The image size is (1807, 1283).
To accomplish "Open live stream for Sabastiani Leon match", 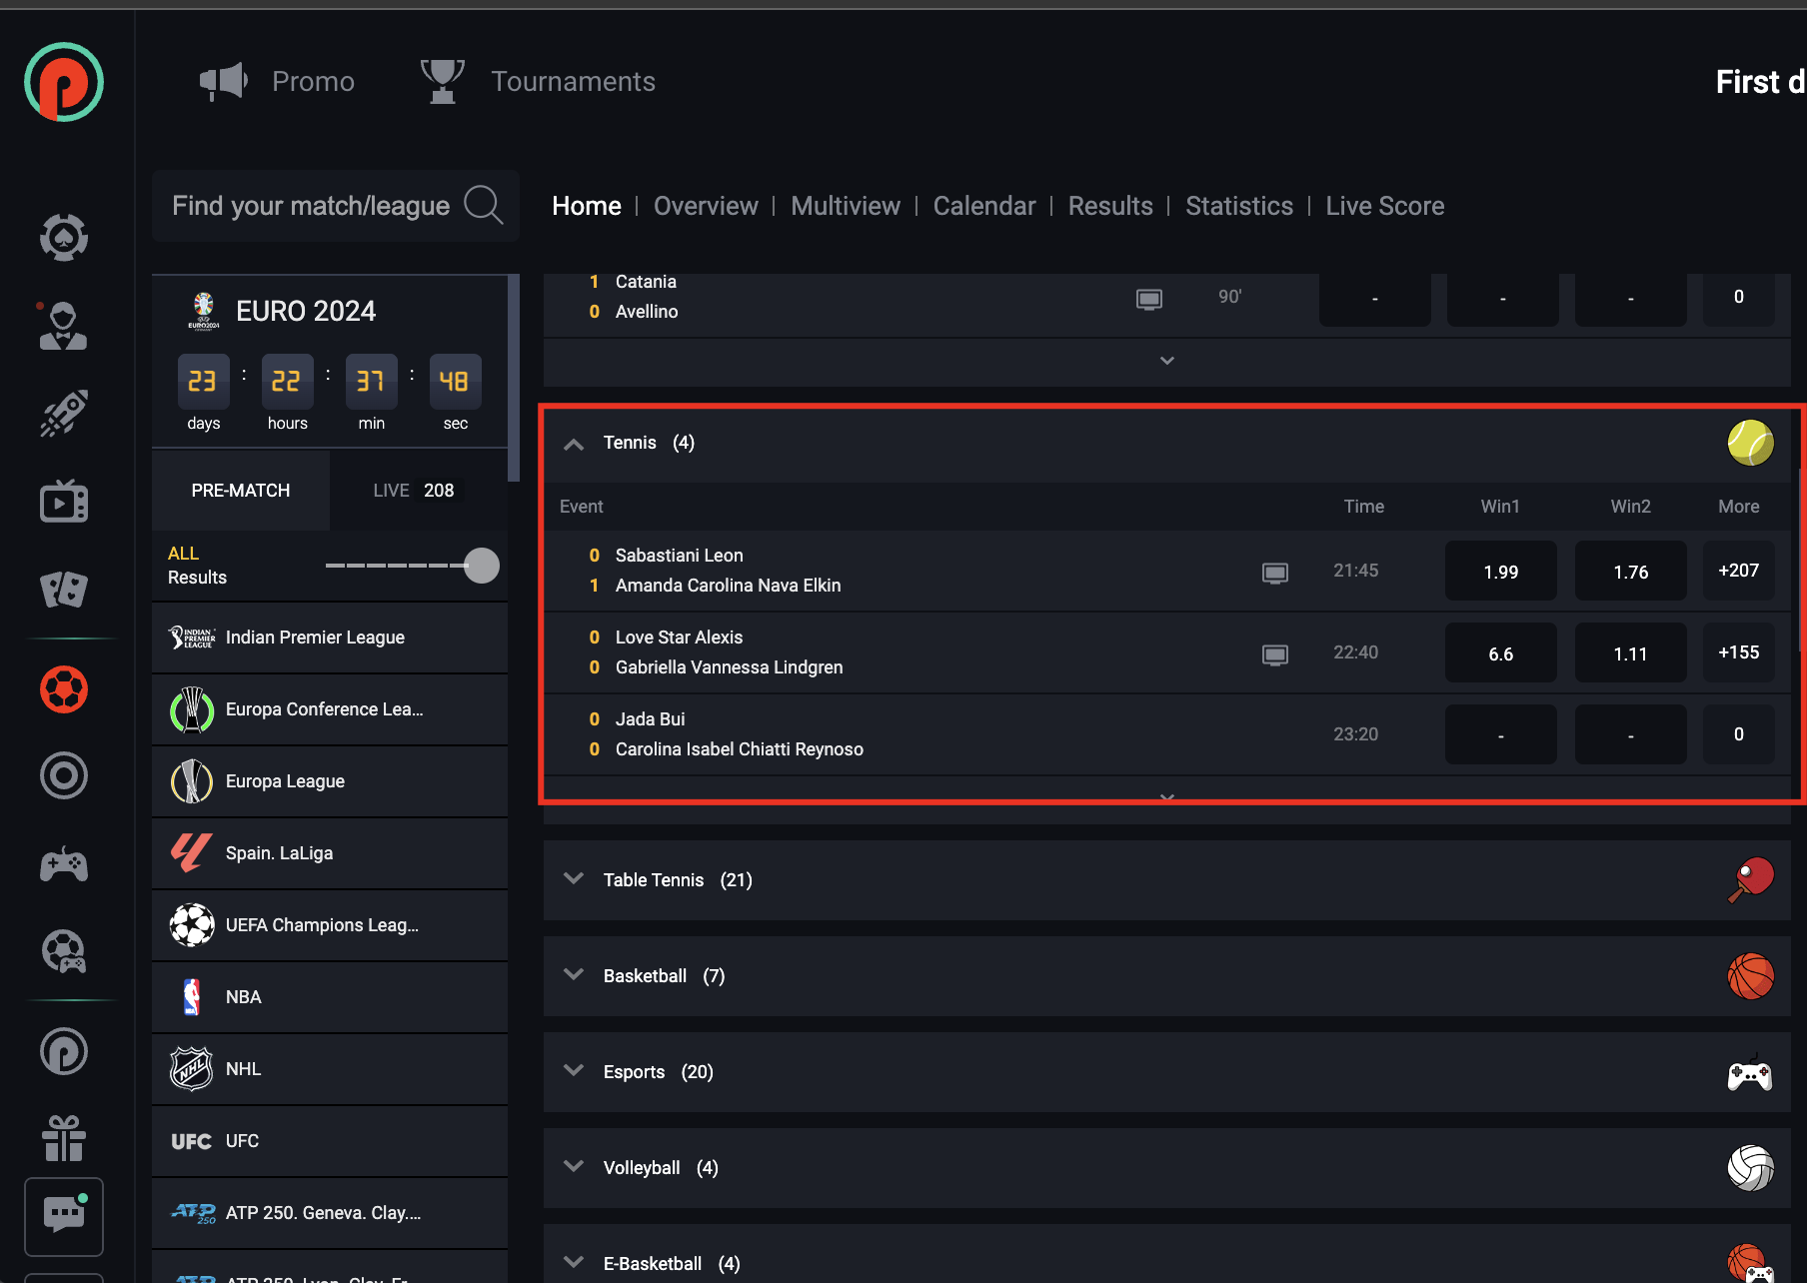I will [x=1274, y=573].
